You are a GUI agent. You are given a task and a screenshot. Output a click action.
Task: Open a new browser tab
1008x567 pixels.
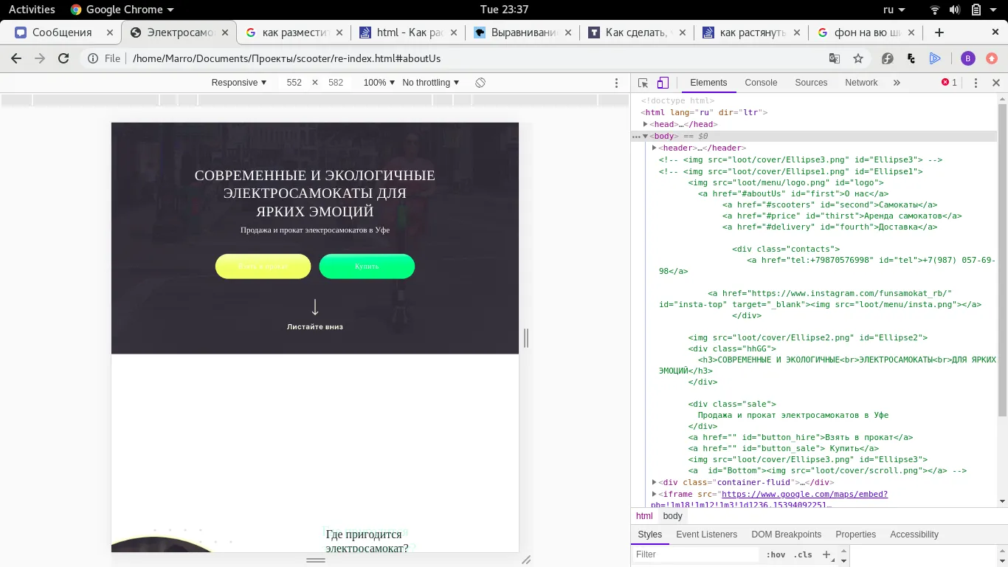click(939, 32)
